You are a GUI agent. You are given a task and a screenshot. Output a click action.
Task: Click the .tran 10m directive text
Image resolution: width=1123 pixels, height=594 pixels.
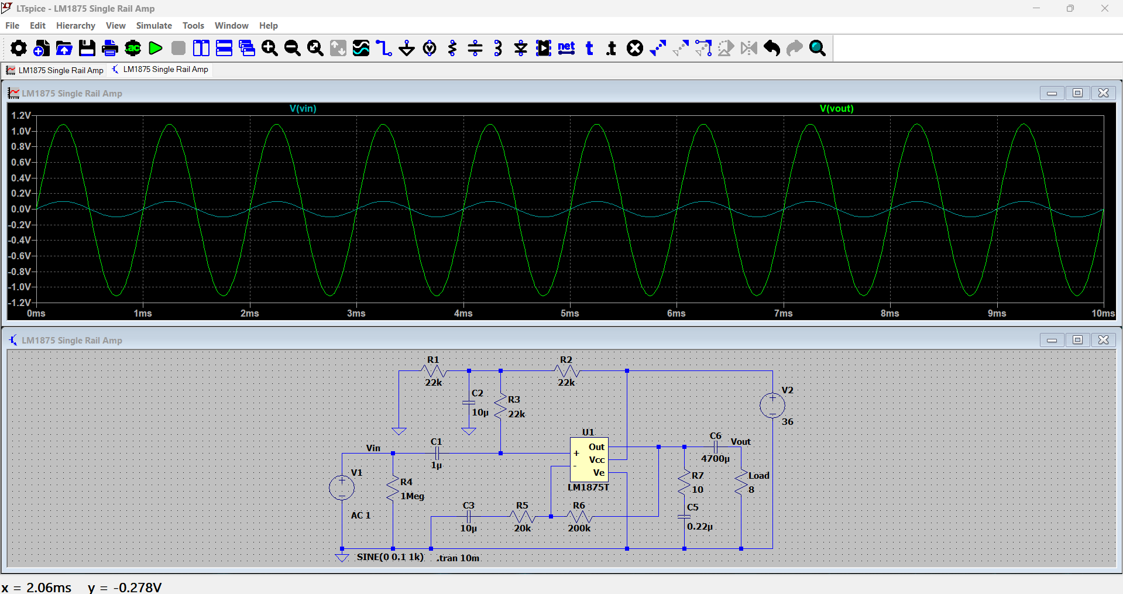[458, 558]
